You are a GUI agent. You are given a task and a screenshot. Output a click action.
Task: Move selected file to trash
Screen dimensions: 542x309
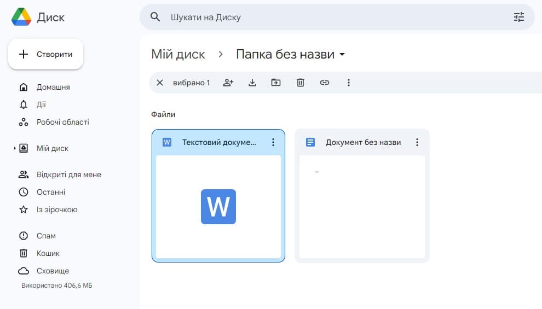[300, 83]
